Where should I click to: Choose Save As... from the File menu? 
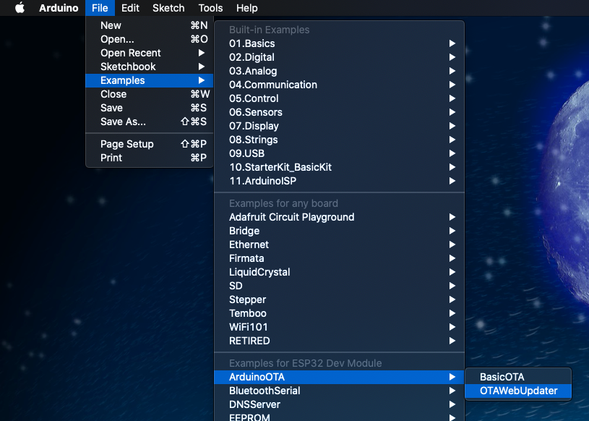(150, 122)
